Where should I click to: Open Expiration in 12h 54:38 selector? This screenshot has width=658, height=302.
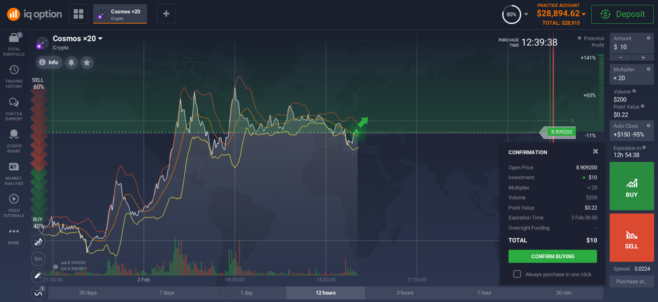point(632,152)
